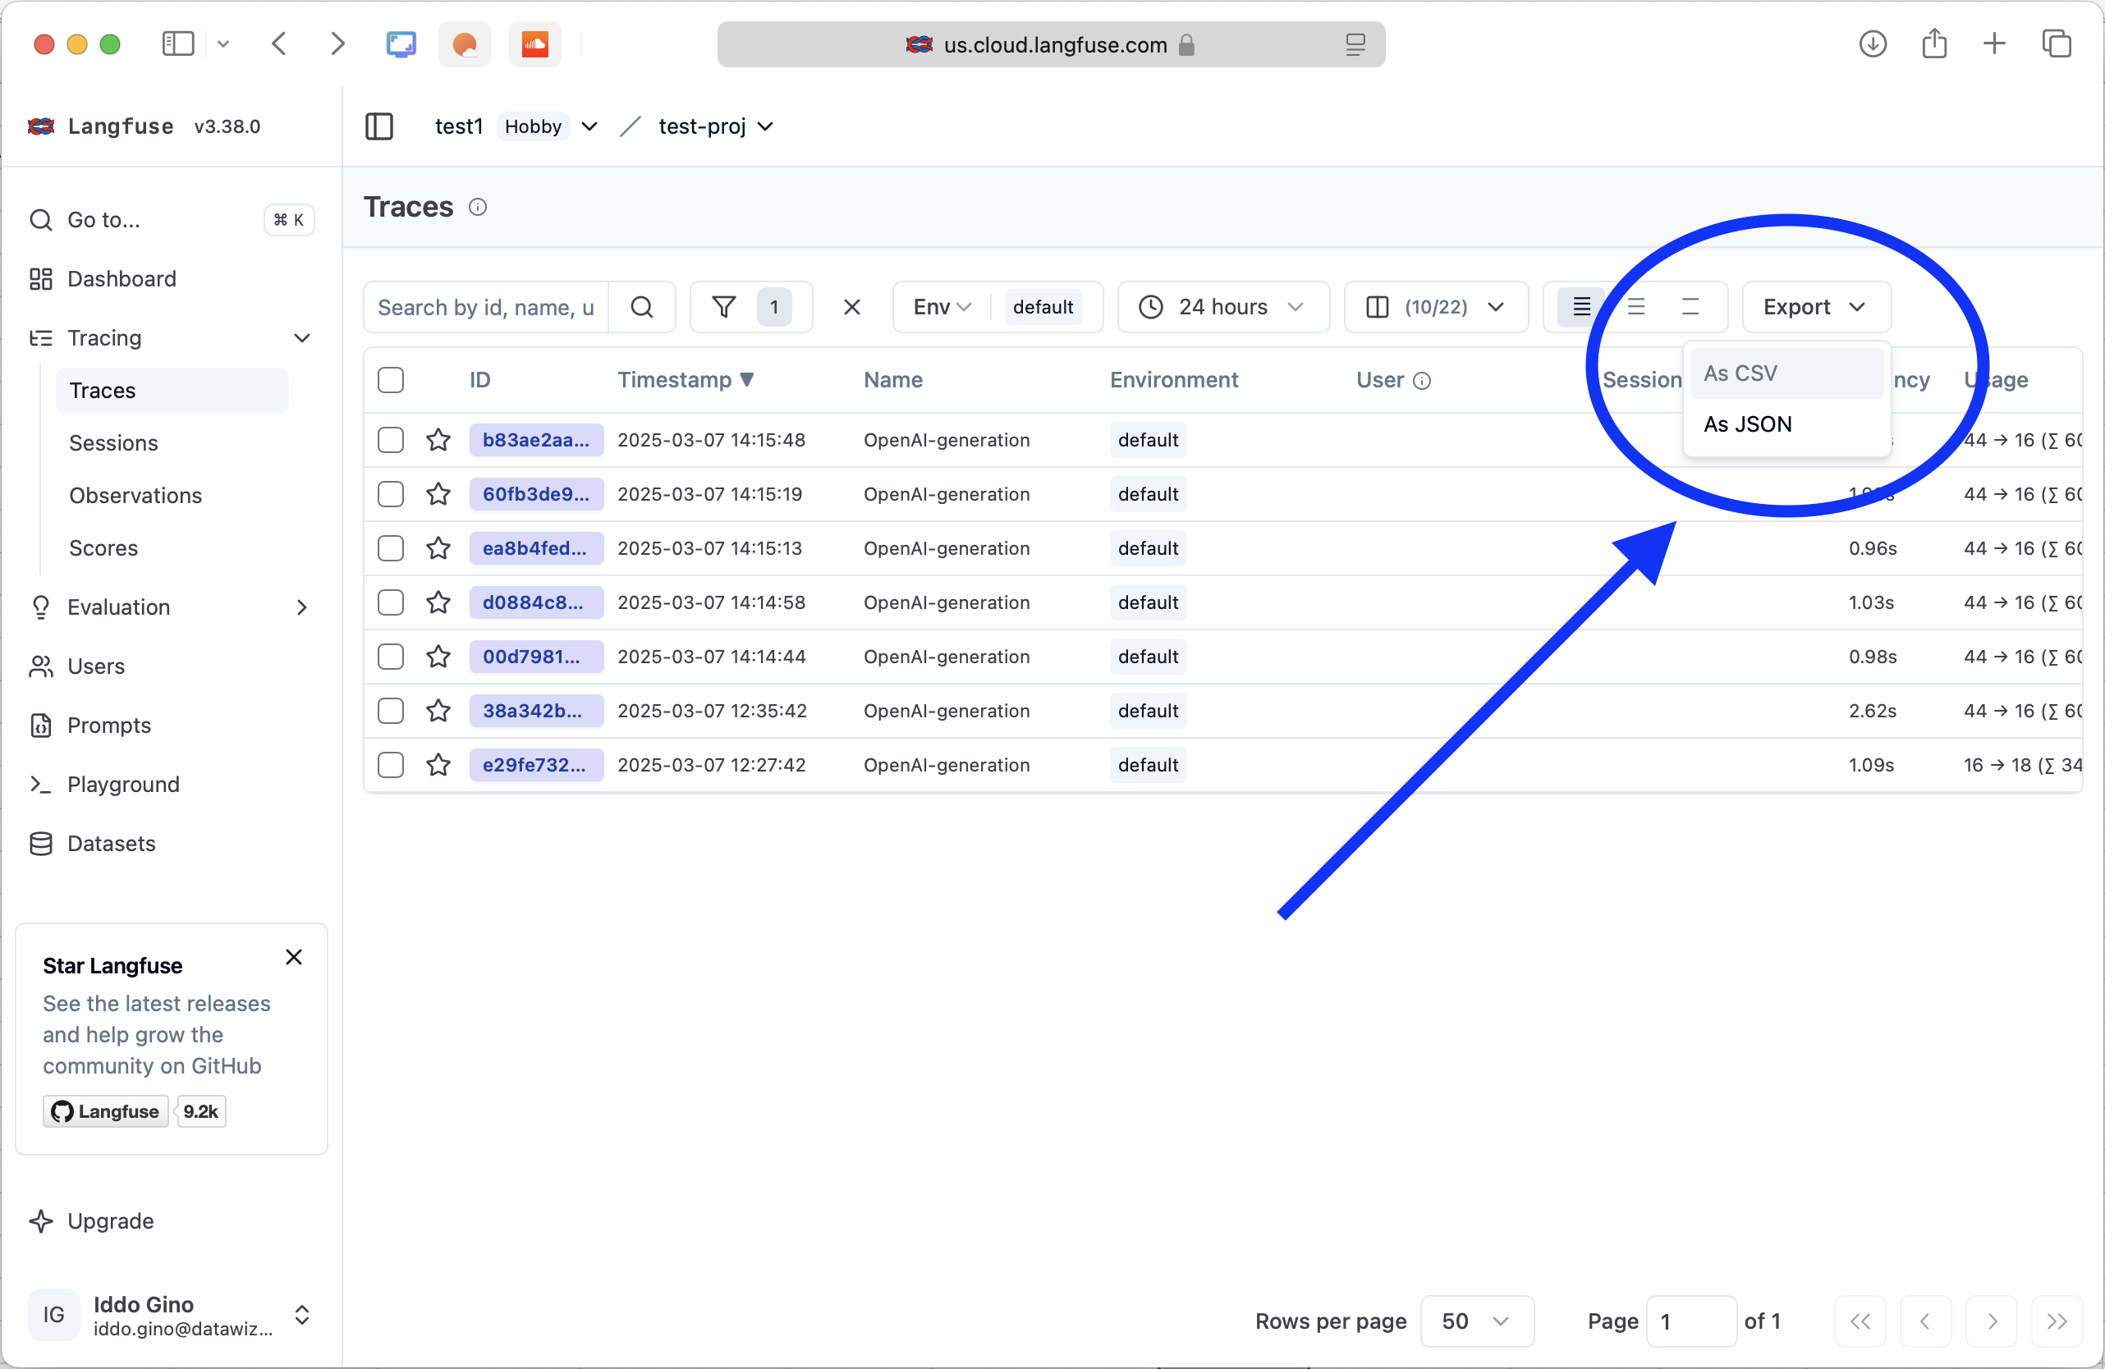This screenshot has width=2105, height=1369.
Task: Click the search magnifier icon
Action: [642, 307]
